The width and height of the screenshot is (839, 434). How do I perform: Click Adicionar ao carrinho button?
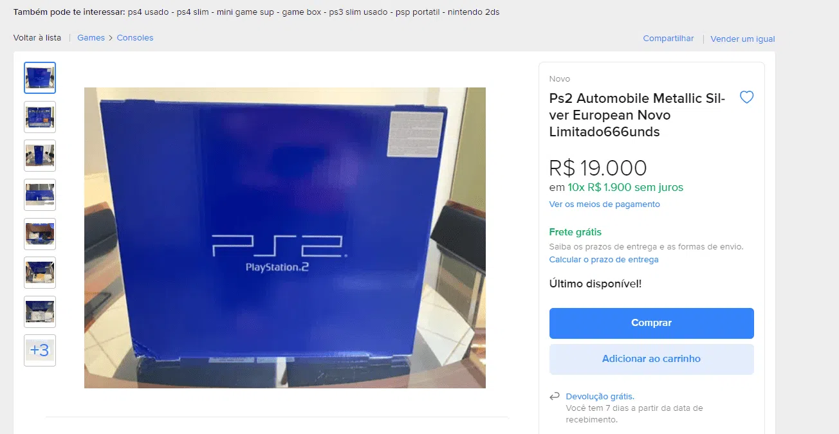(x=651, y=359)
